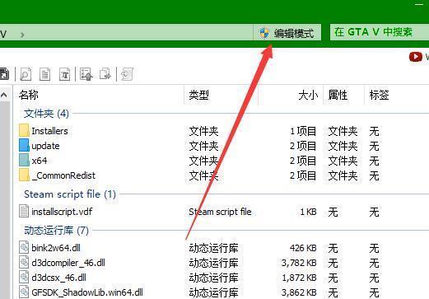Select the _CommonRedist folder name
Viewport: 429px width, 299px height.
tap(63, 175)
